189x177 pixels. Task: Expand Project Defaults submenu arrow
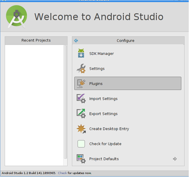point(175,159)
